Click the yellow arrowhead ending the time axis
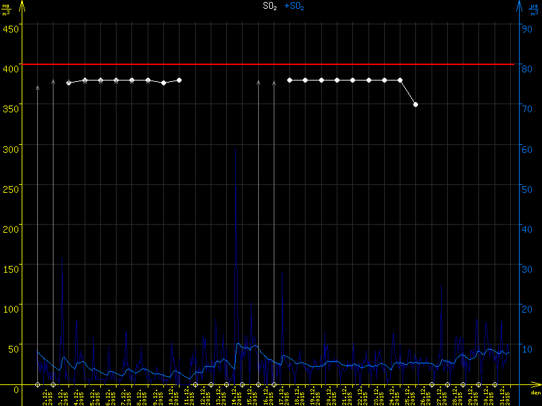Image resolution: width=542 pixels, height=406 pixels. coord(537,384)
